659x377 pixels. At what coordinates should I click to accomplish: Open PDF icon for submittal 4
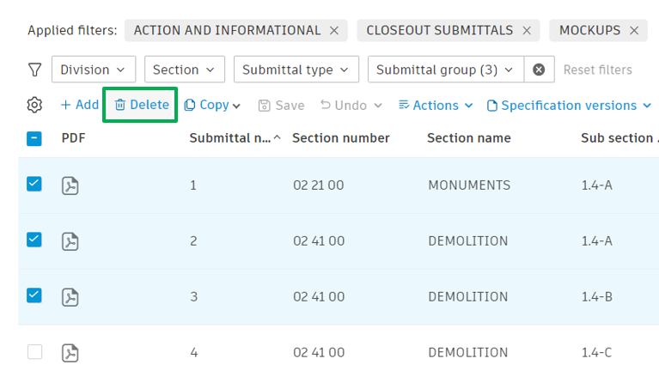(x=70, y=352)
